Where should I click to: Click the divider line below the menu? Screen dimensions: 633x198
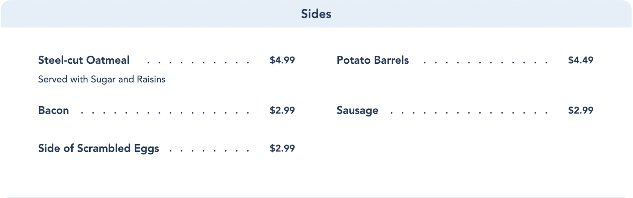click(316, 197)
